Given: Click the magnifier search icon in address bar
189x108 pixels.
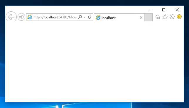Looking at the screenshot, I should (80, 17).
